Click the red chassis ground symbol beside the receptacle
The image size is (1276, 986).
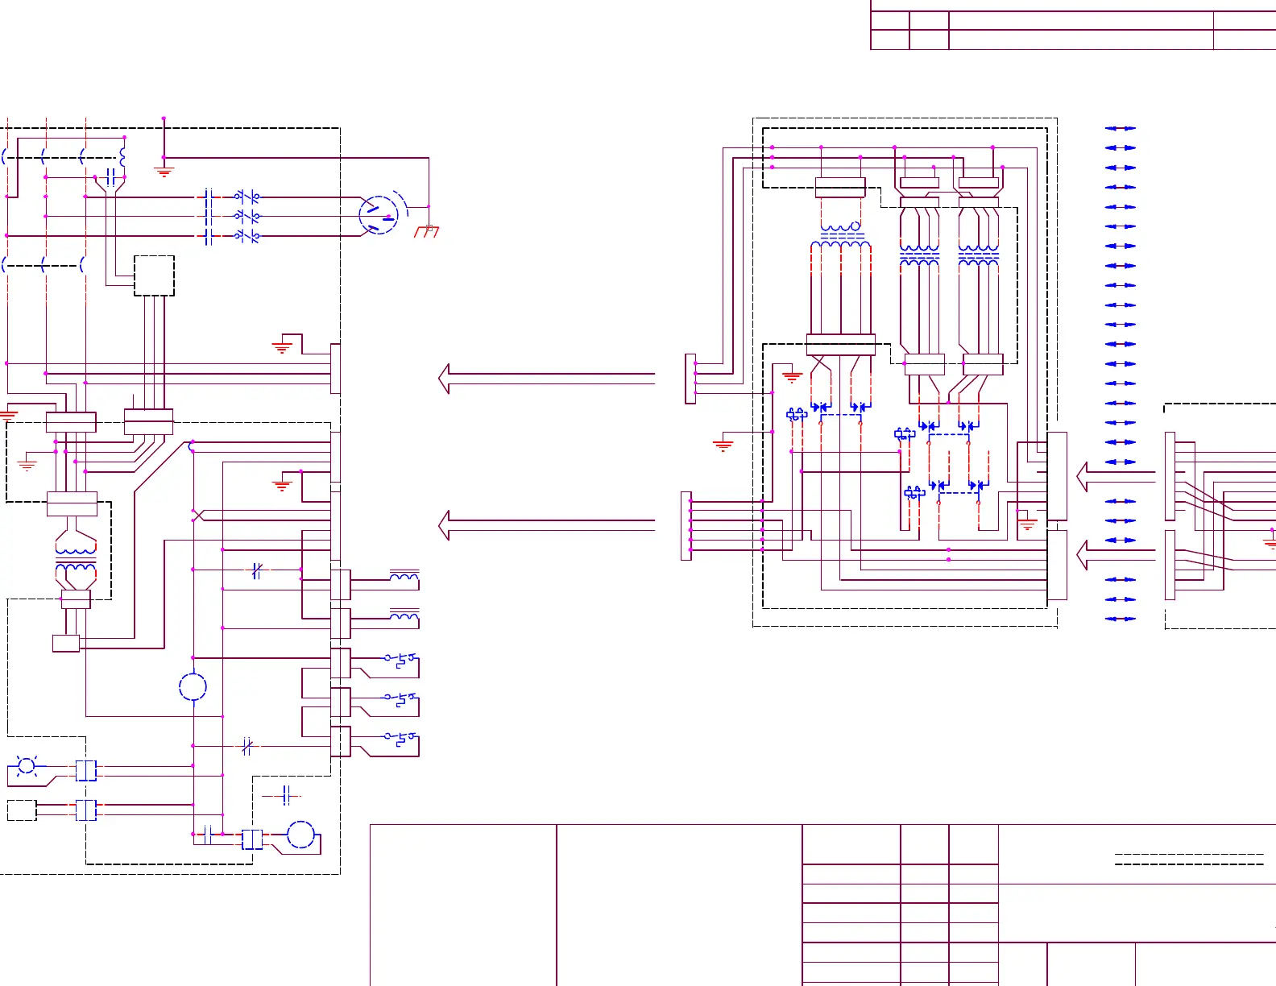pyautogui.click(x=427, y=231)
